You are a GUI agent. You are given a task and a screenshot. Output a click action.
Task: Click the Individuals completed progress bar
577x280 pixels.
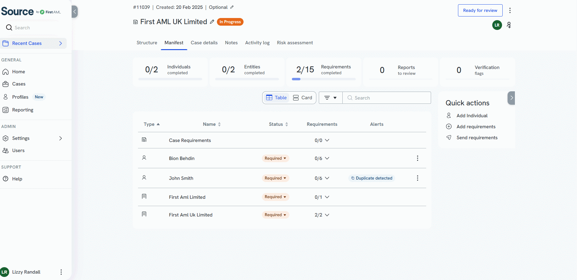[170, 79]
